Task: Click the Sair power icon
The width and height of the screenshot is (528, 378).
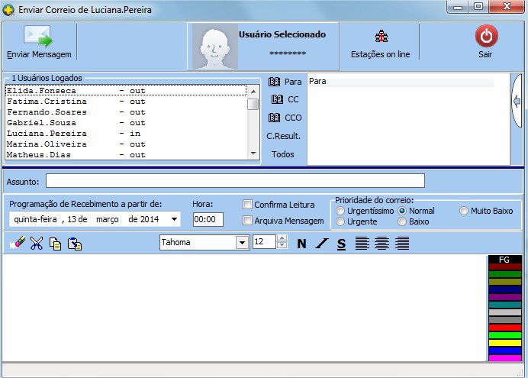Action: coord(485,37)
